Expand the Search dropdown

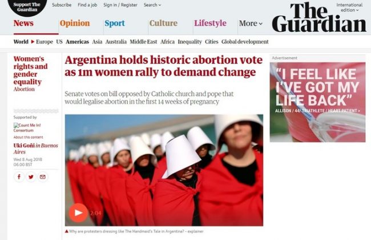(x=152, y=5)
